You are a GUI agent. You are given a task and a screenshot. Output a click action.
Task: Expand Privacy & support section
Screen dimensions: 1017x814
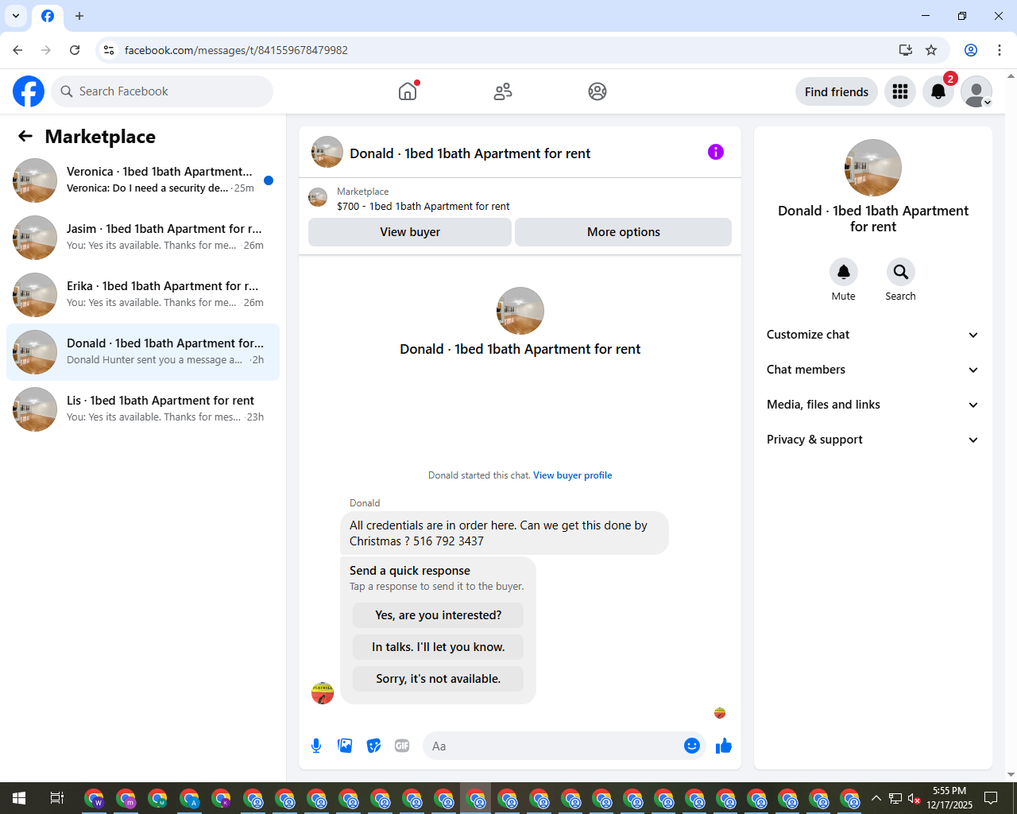coord(873,440)
